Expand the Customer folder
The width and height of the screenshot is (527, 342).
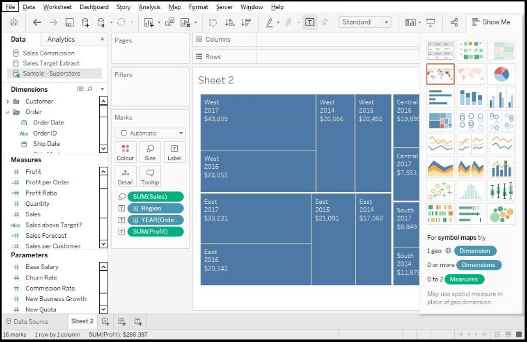click(8, 102)
